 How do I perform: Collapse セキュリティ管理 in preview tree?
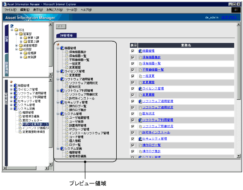[58, 102]
